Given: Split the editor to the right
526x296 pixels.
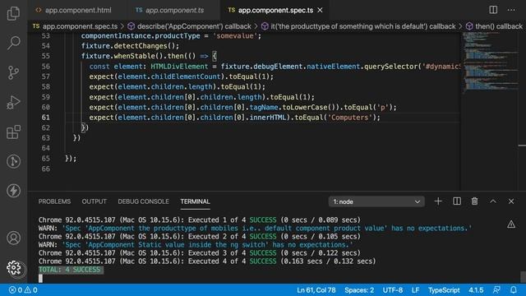Looking at the screenshot, I should point(493,10).
